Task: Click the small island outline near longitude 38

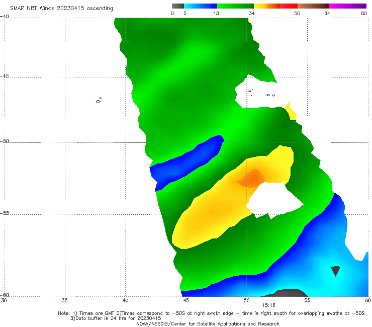Action: [99, 100]
